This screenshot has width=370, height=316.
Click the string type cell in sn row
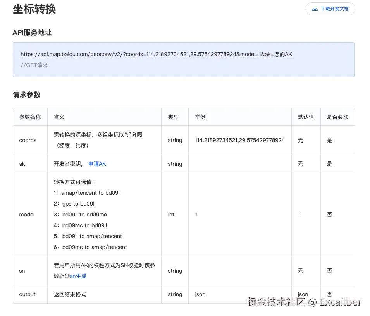[x=175, y=271]
